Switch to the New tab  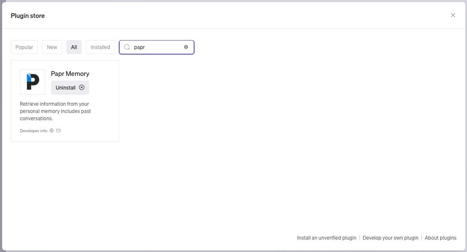pos(52,47)
